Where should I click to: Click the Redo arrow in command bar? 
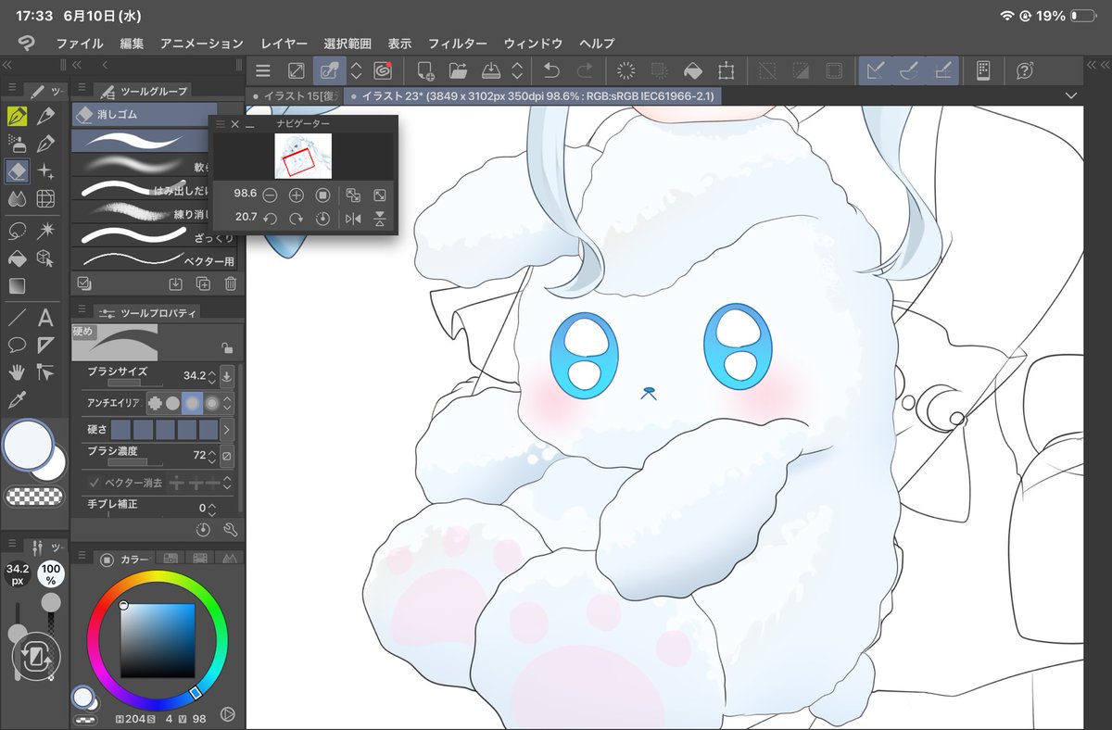coord(585,70)
